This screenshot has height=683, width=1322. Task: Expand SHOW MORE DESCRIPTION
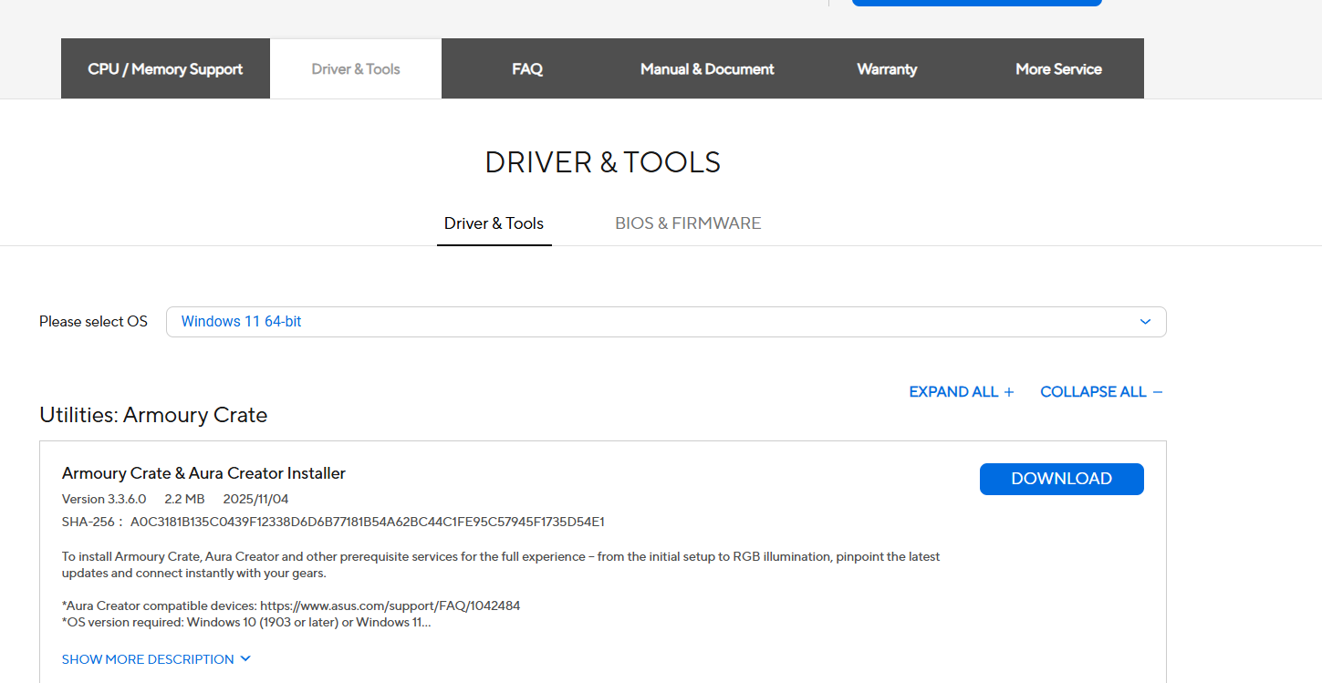pyautogui.click(x=156, y=659)
